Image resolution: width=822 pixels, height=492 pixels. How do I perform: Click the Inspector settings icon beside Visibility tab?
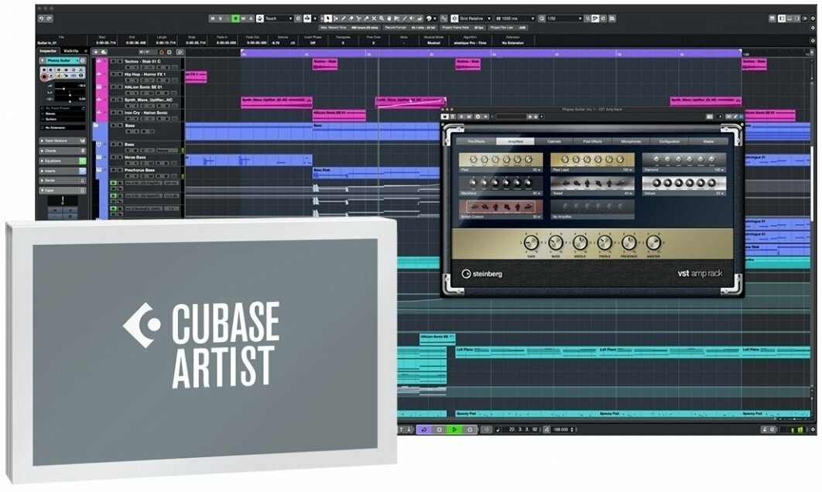85,51
